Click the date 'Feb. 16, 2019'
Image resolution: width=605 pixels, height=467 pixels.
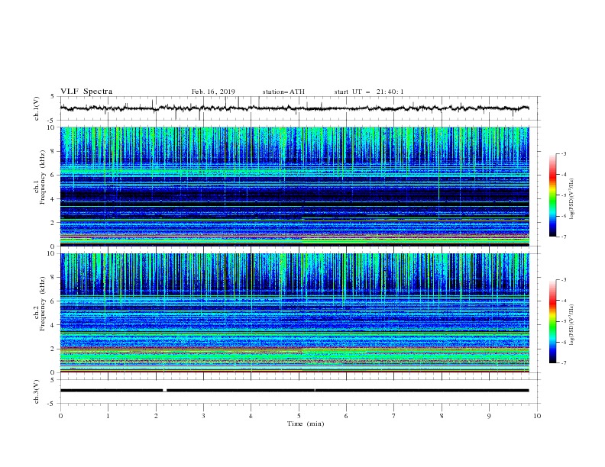click(213, 92)
